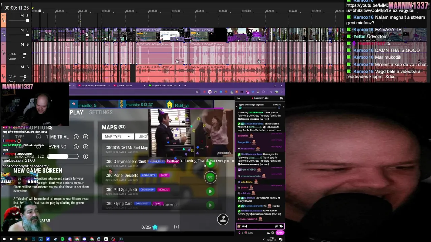Image resolution: width=431 pixels, height=242 pixels.
Task: Click the timecode display 00:00:41,25
Action: (x=16, y=8)
